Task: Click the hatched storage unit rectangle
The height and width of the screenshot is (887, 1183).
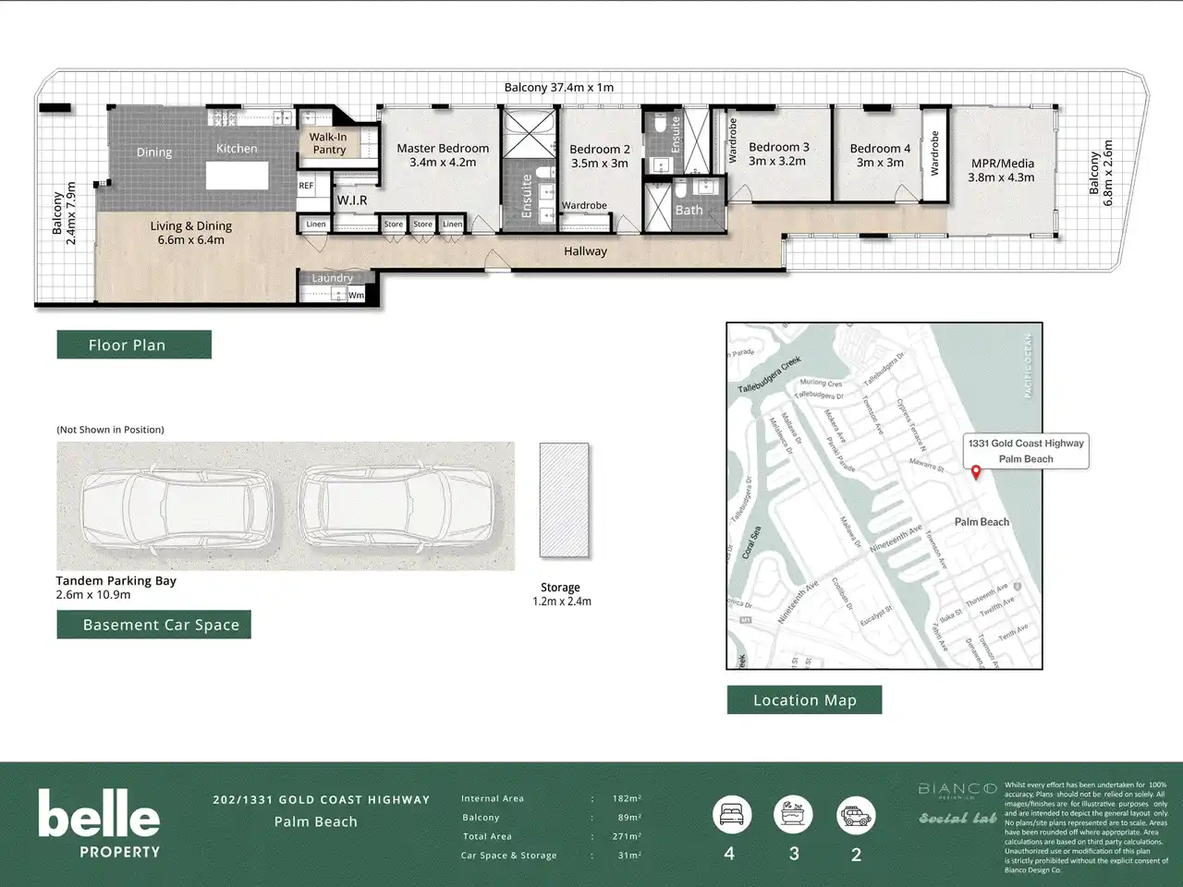Action: coord(564,500)
